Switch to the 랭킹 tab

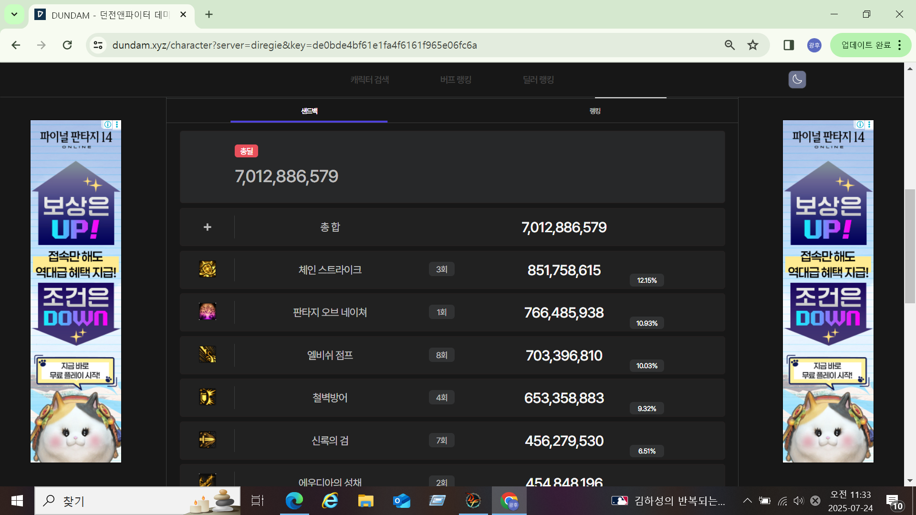coord(594,111)
